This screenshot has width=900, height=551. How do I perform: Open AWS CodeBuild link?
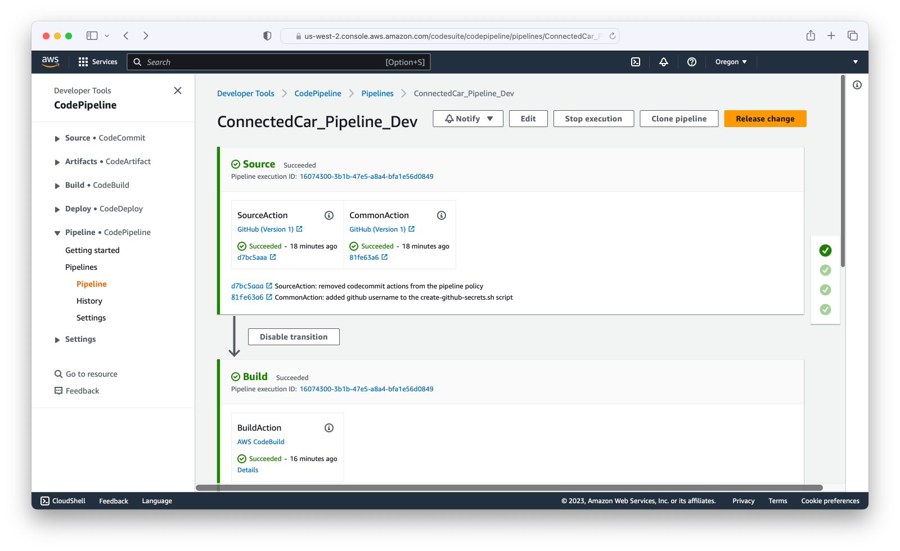[x=261, y=442]
